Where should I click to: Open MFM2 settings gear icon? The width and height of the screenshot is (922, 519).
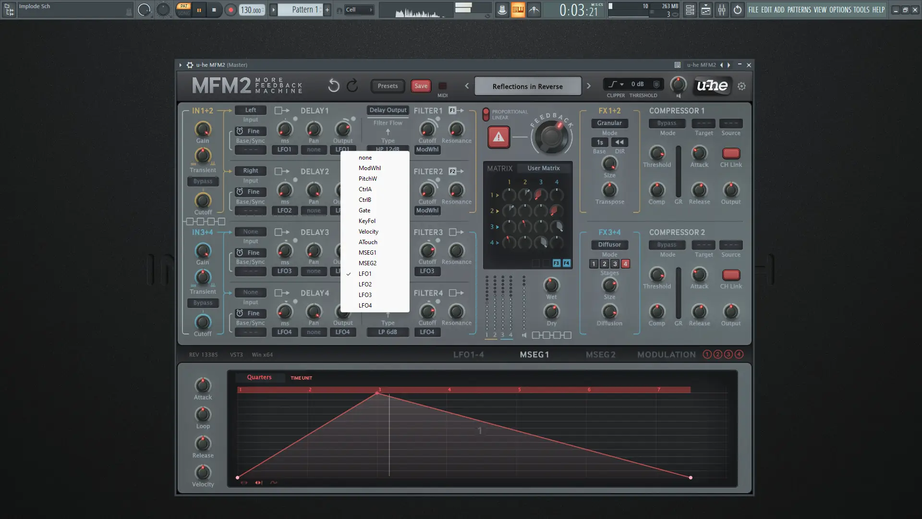[741, 86]
